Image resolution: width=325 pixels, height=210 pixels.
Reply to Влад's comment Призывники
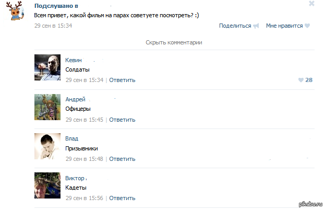click(122, 159)
